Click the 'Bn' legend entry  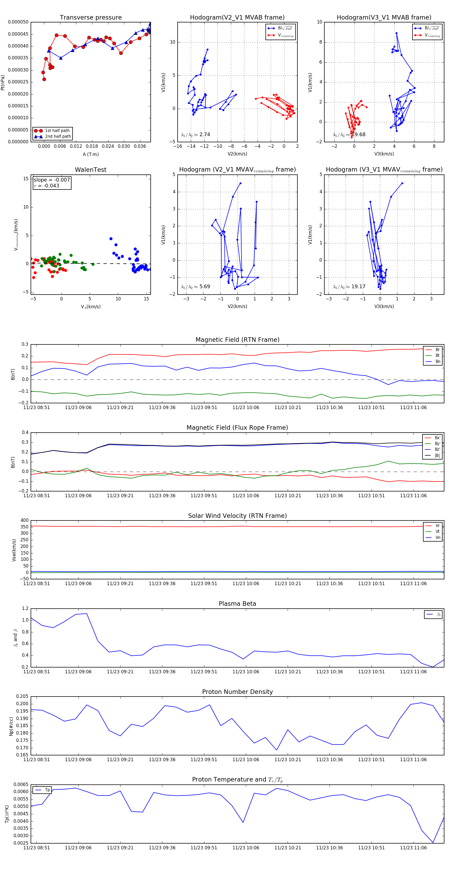pos(433,361)
